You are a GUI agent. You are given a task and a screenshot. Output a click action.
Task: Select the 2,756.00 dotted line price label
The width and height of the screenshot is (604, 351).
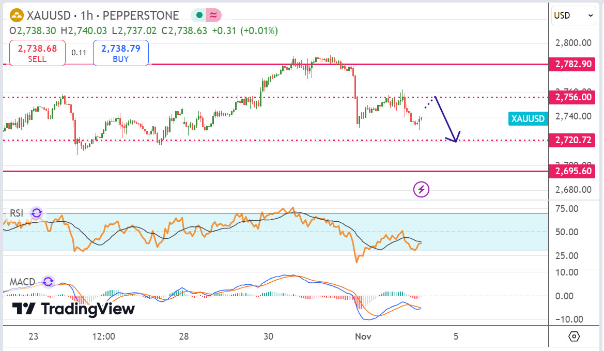click(573, 97)
